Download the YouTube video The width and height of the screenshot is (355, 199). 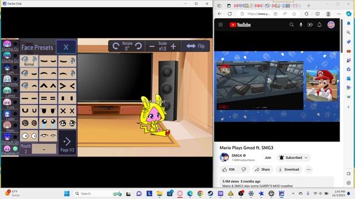(288, 170)
